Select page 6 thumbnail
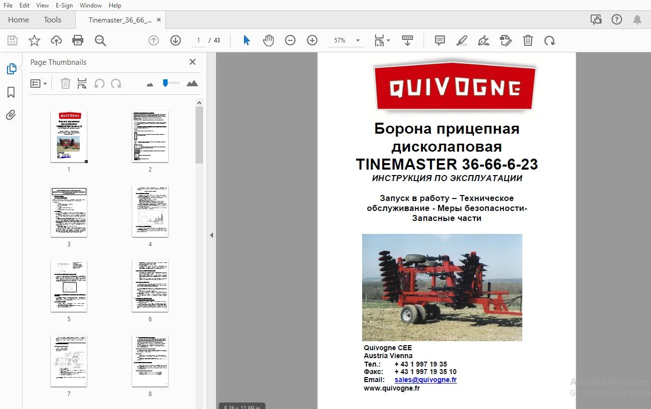 [x=150, y=286]
